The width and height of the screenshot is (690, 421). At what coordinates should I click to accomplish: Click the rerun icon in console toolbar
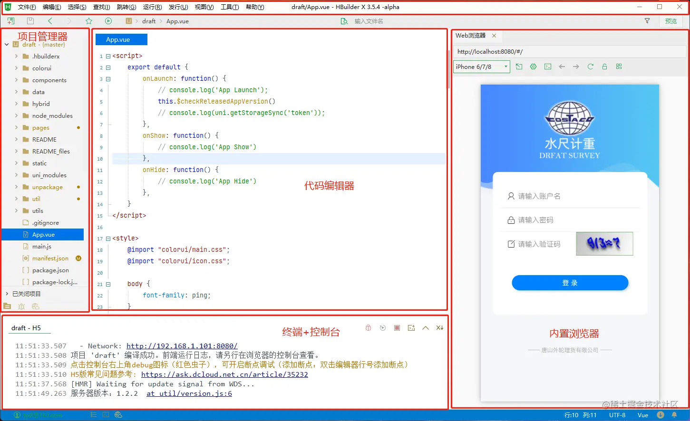[x=383, y=328]
